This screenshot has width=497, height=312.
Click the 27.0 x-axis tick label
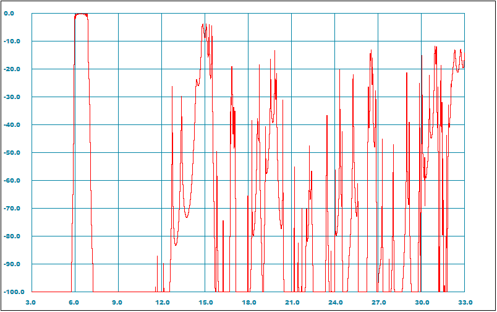(x=378, y=303)
